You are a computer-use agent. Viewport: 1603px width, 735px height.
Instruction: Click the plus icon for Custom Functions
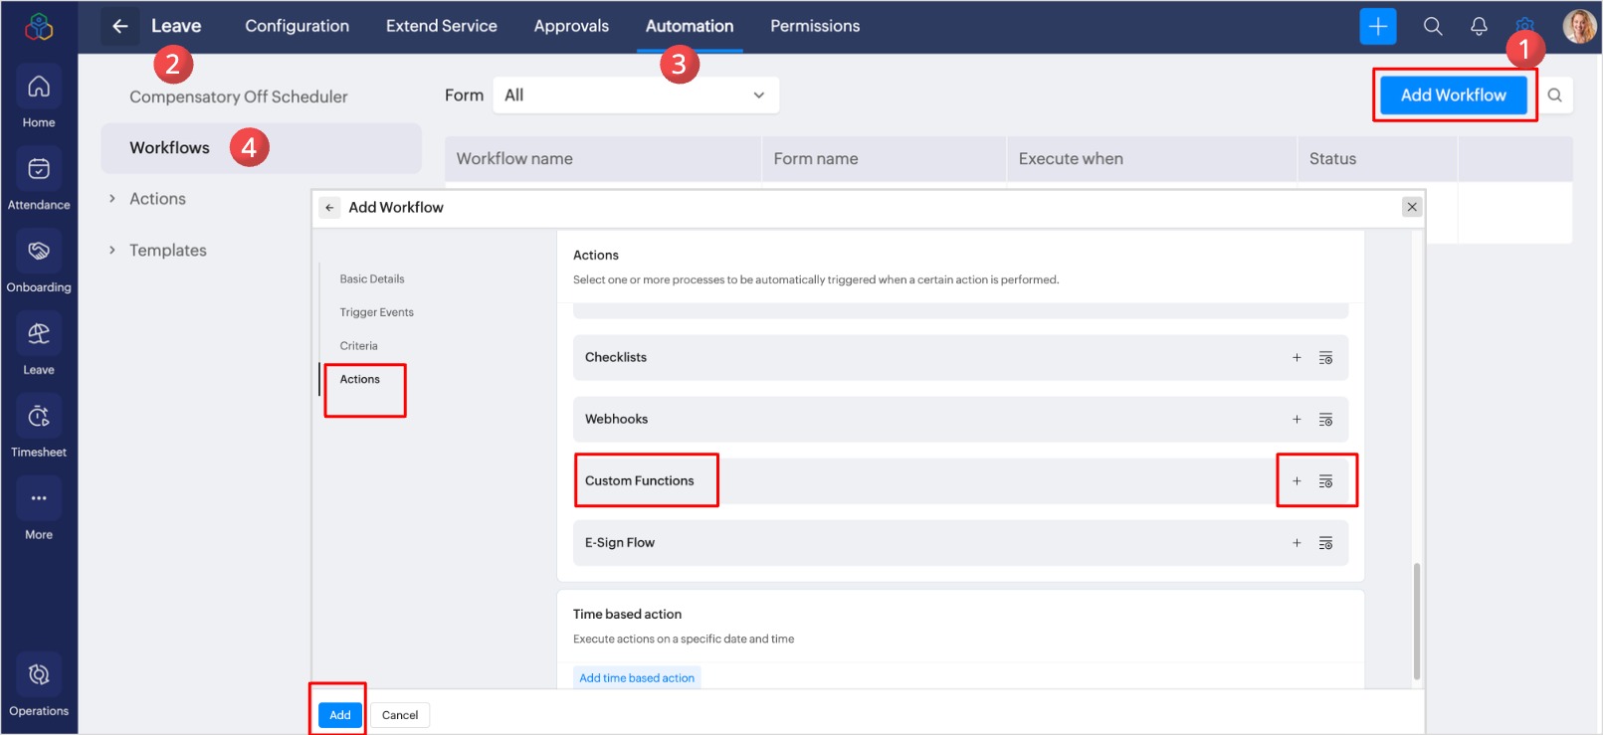[x=1297, y=481]
